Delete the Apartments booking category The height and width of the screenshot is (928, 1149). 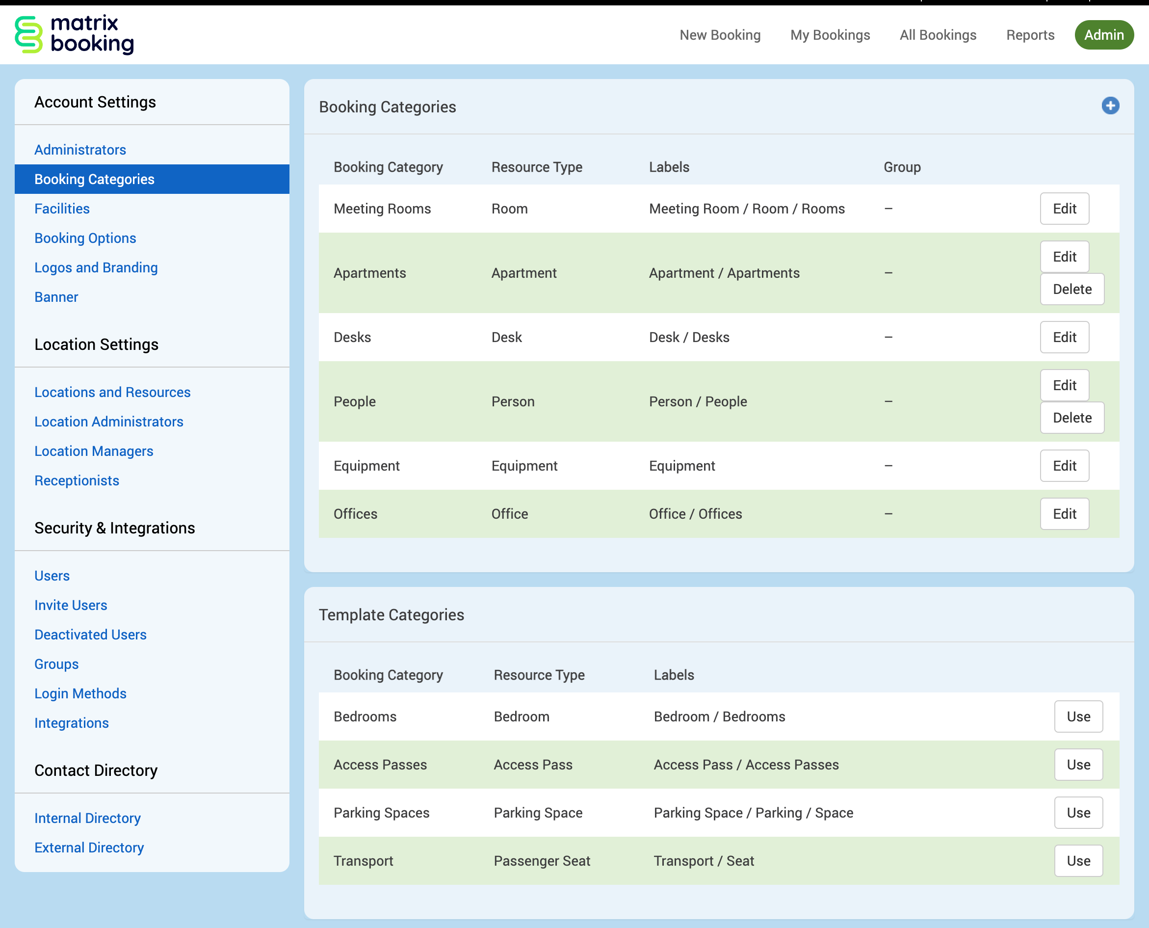coord(1071,289)
